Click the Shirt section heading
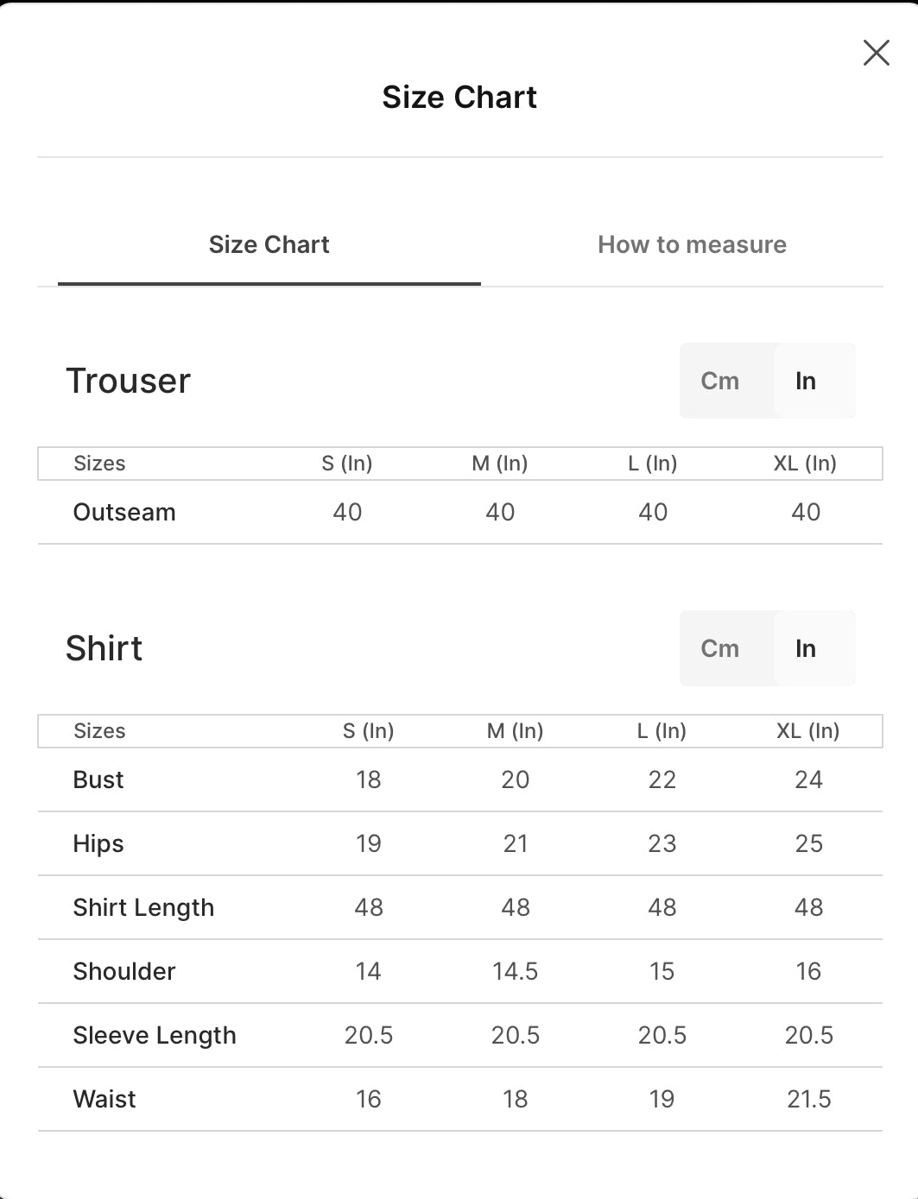Viewport: 918px width, 1199px height. pos(104,648)
